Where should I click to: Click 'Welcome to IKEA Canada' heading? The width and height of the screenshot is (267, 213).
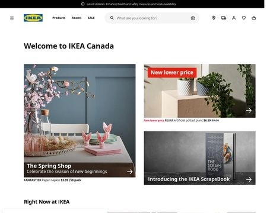coord(69,46)
